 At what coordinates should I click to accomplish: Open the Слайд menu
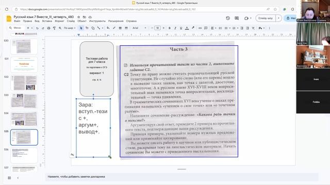71,21
